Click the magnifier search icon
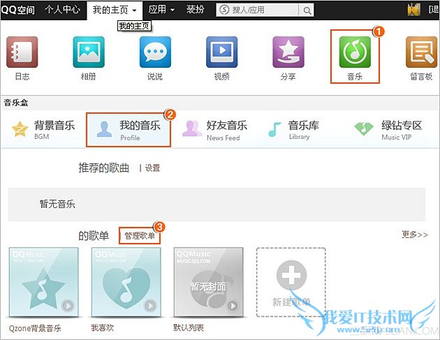 pos(307,10)
